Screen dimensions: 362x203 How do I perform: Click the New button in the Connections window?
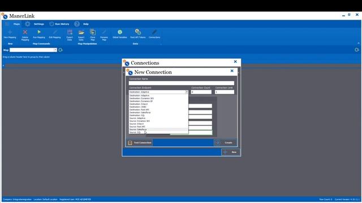(231, 152)
